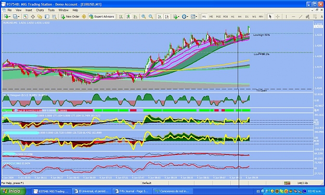Click the MDI chart restore button
This screenshot has height=195, width=325.
pos(317,10)
